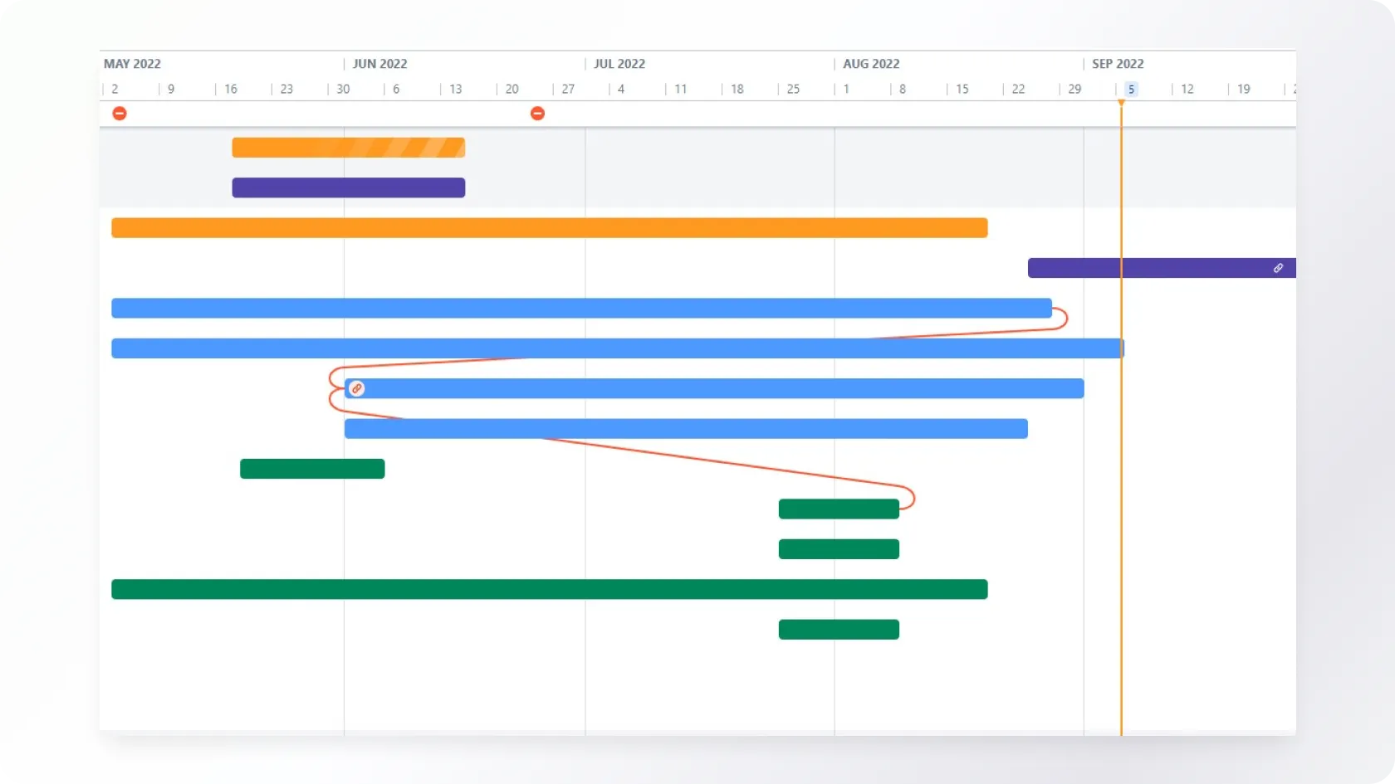
Task: Click the link icon on the purple bar
Action: (1278, 268)
